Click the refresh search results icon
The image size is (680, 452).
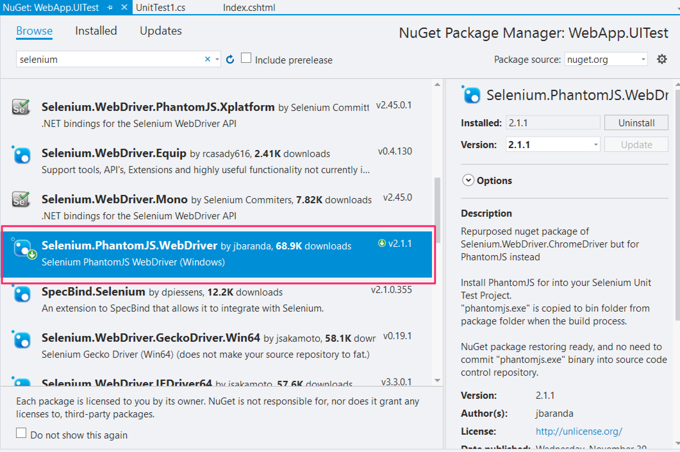pos(230,59)
